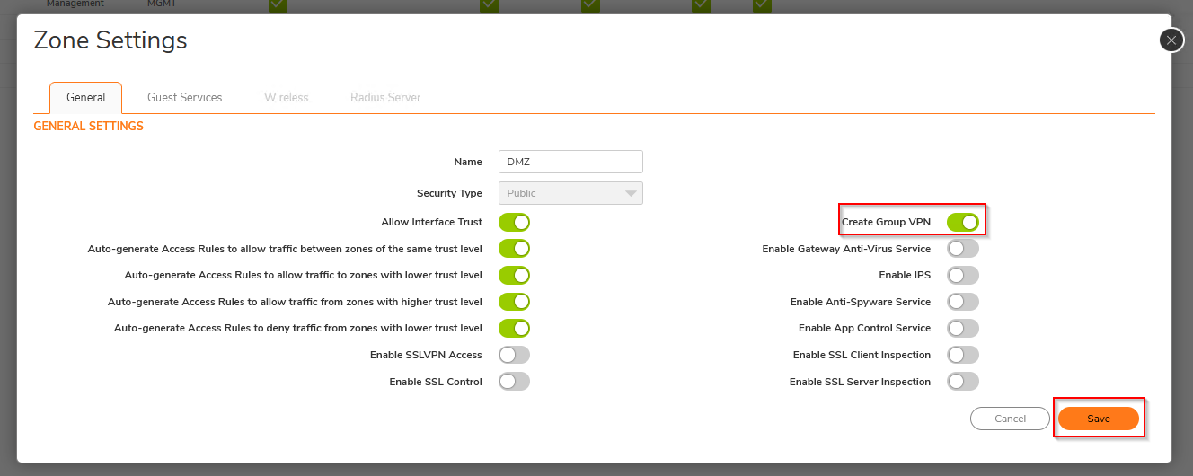
Task: Toggle deny traffic from lower trust zones
Action: pos(514,328)
